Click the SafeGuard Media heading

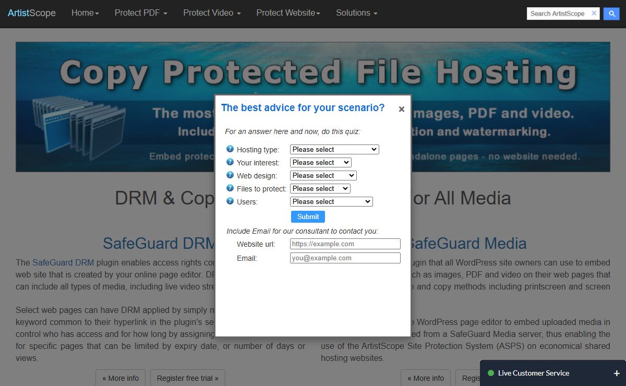coord(467,243)
